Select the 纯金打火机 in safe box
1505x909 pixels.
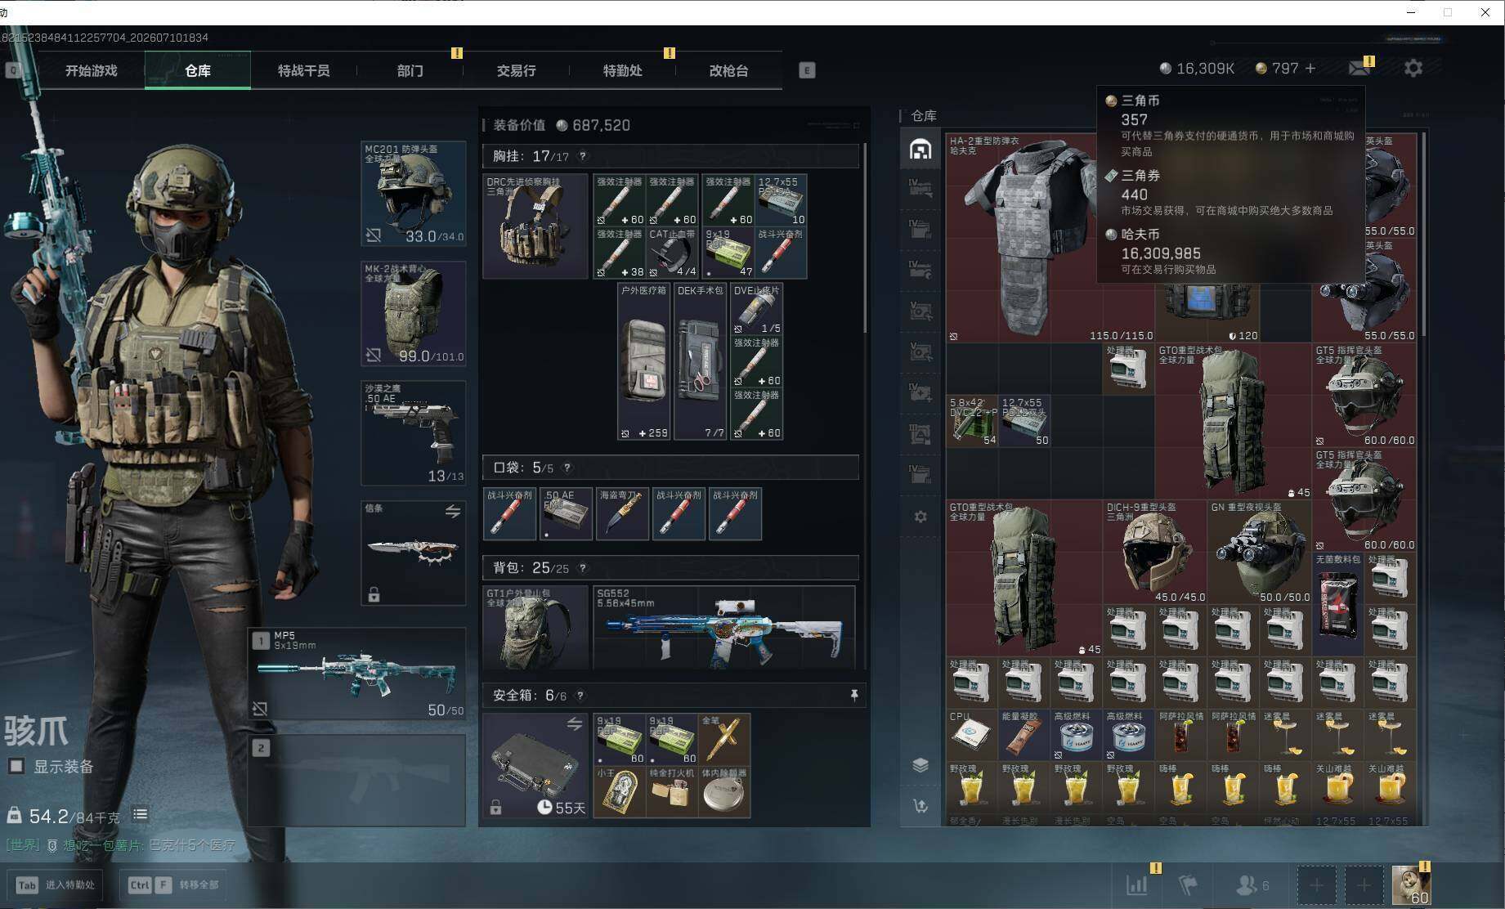pos(672,790)
